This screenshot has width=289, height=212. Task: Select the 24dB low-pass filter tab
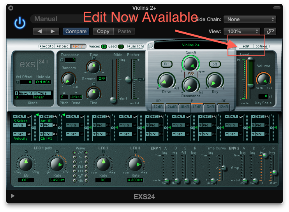[x=172, y=107]
